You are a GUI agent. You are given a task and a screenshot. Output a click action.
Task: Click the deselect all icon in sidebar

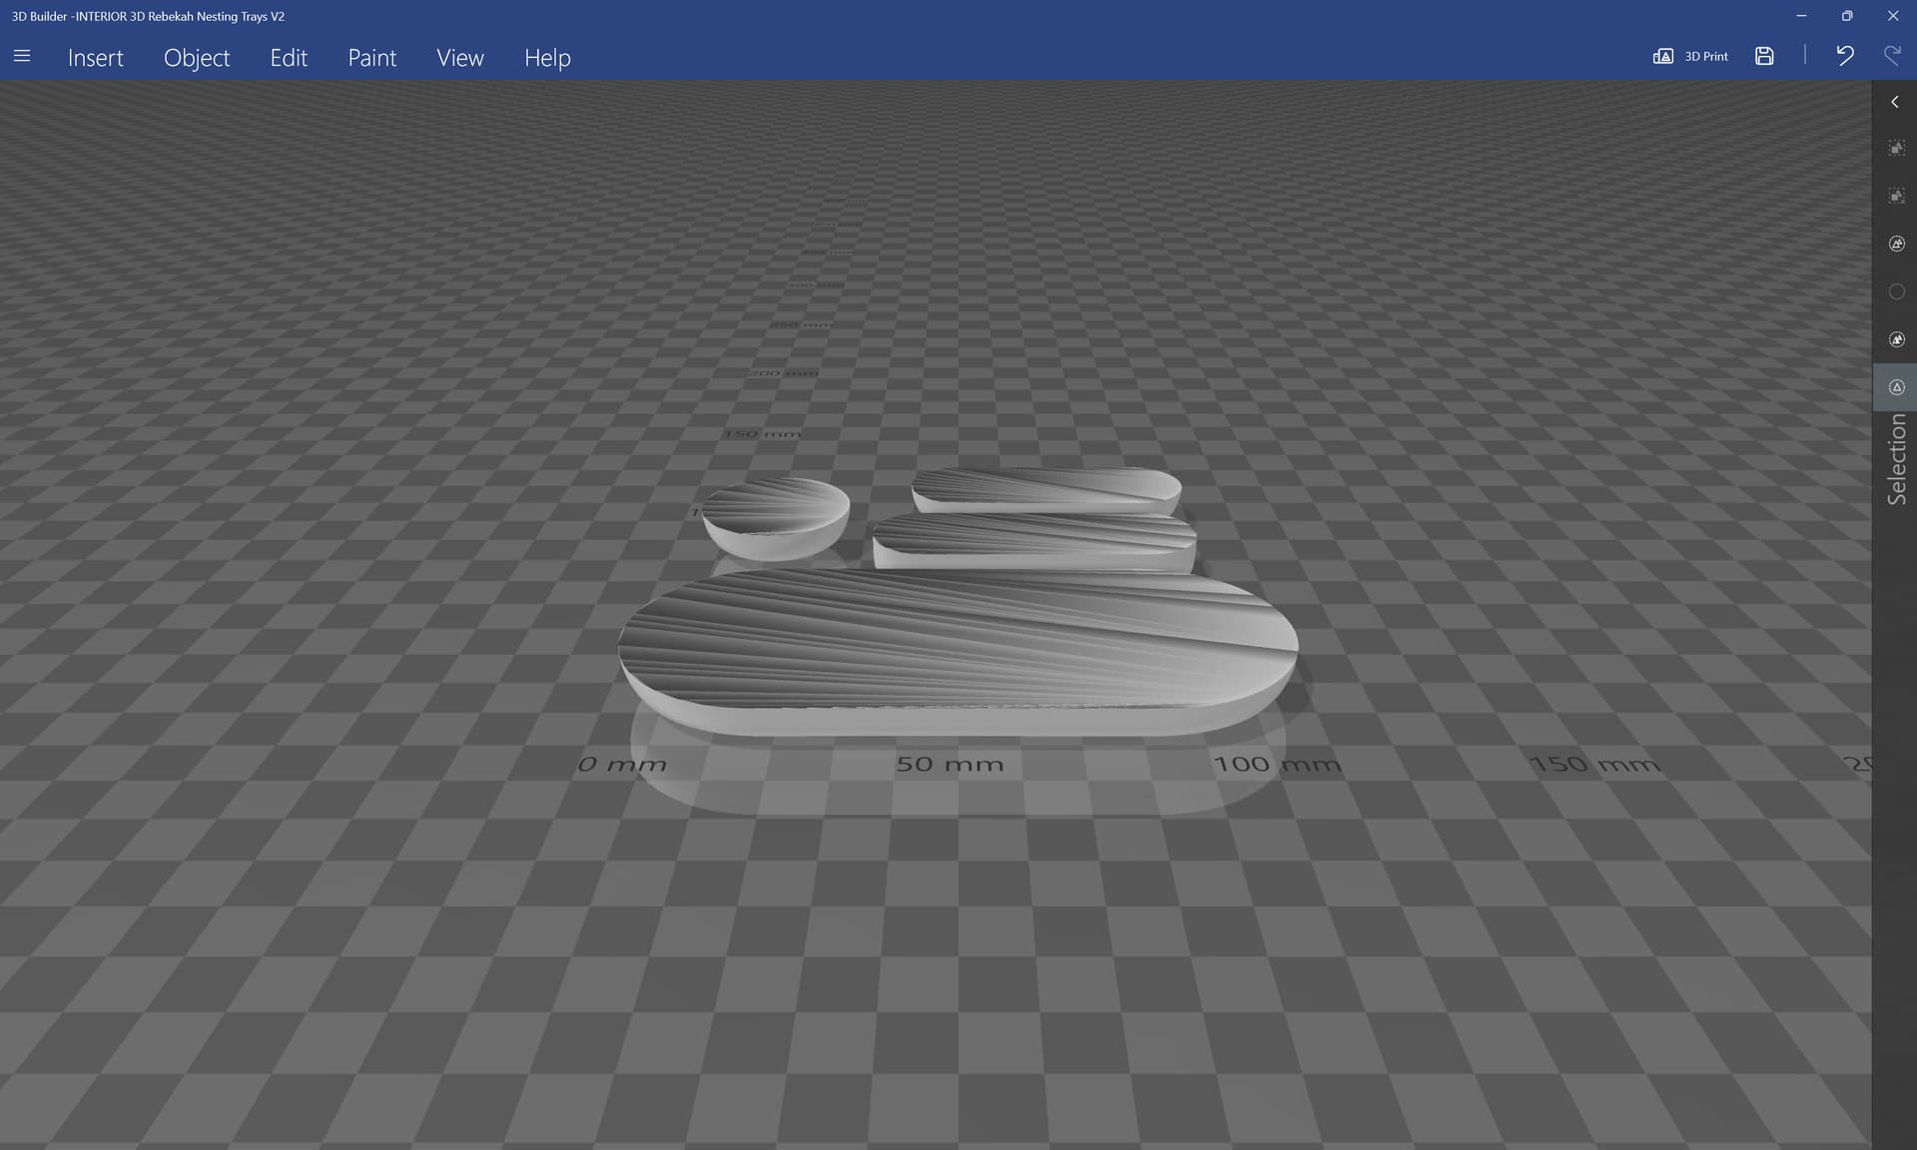1896,196
